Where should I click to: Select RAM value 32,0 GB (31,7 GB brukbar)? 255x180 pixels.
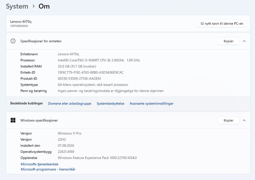[x=77, y=66]
